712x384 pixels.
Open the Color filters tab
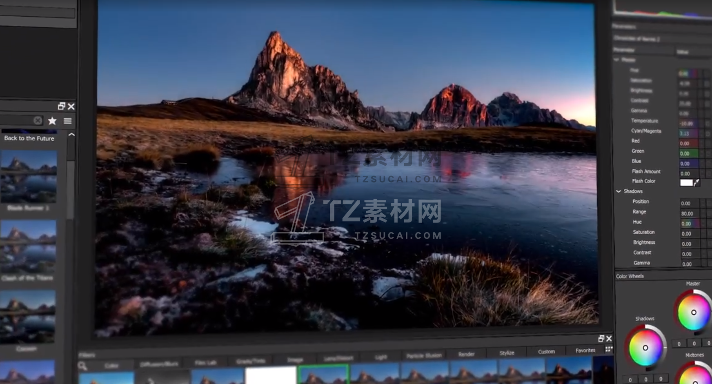(x=111, y=366)
